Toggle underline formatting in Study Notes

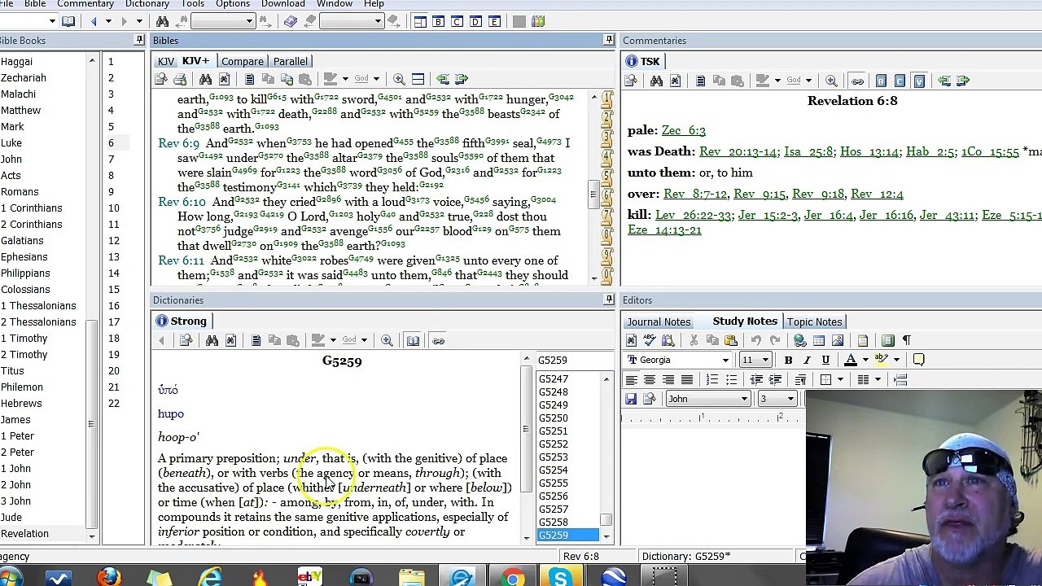point(825,360)
